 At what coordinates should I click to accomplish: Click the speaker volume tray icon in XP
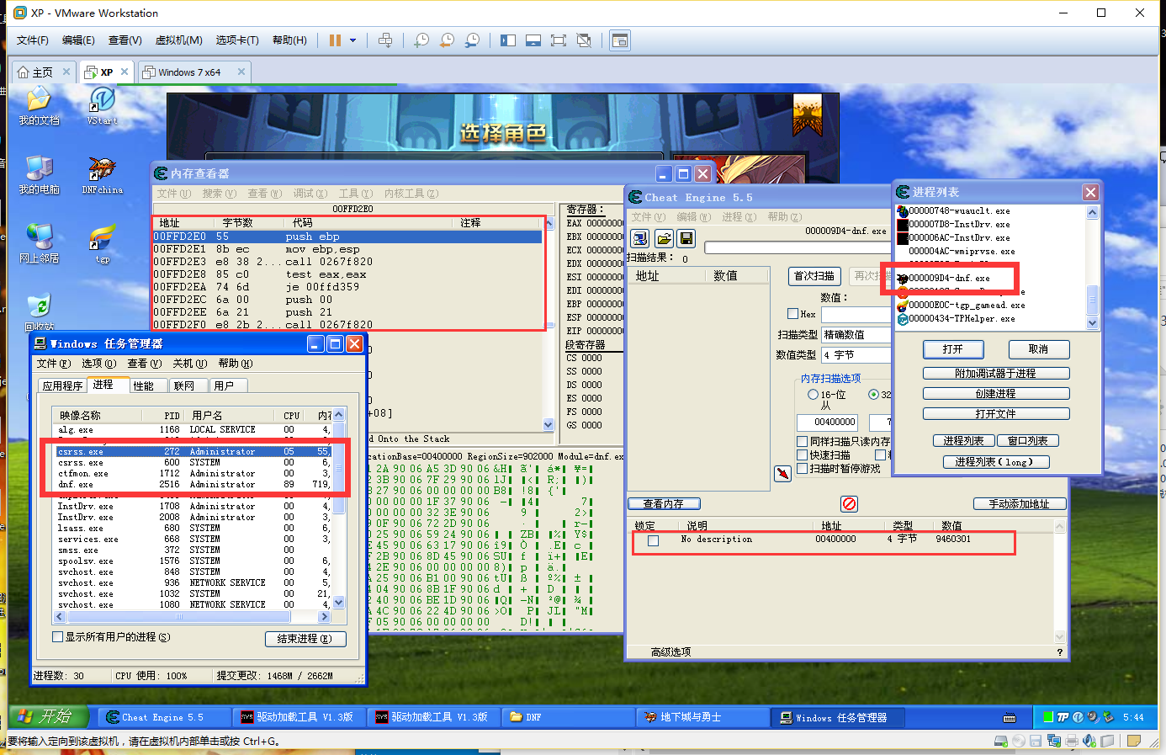point(1093,717)
